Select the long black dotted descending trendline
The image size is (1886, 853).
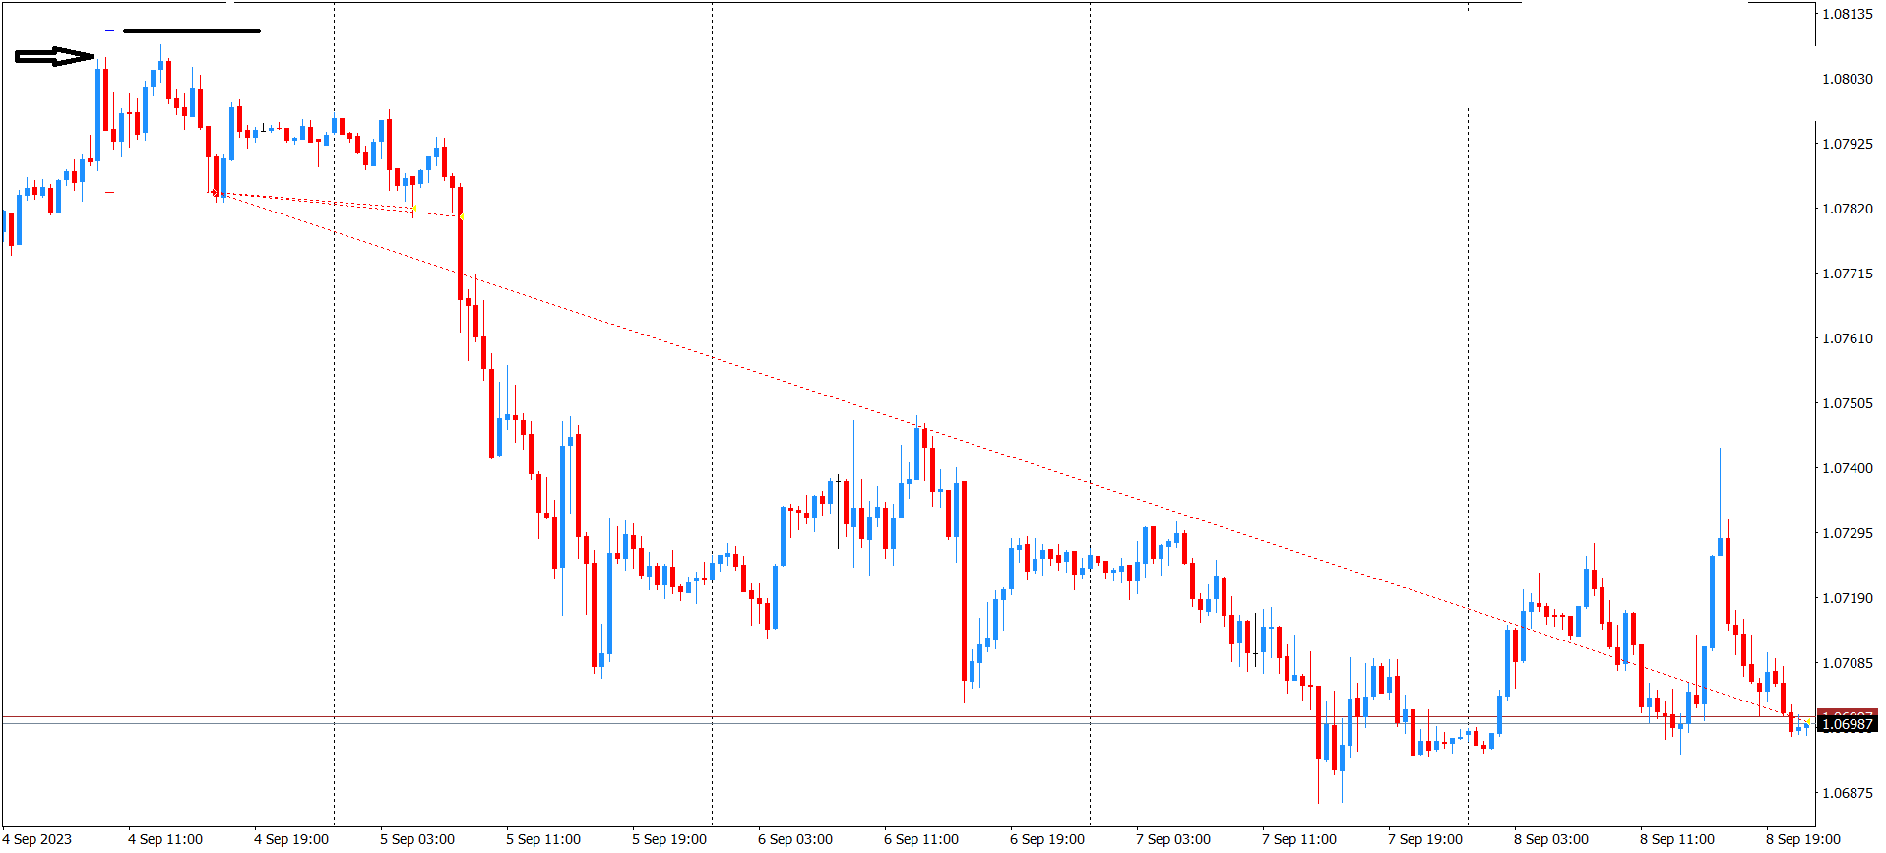click(x=1013, y=458)
